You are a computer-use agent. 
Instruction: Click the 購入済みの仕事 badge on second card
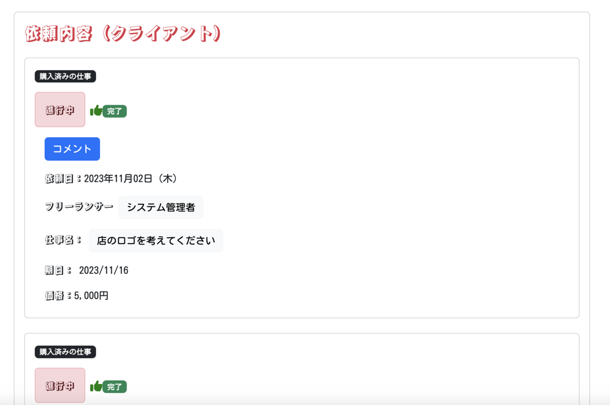(65, 352)
